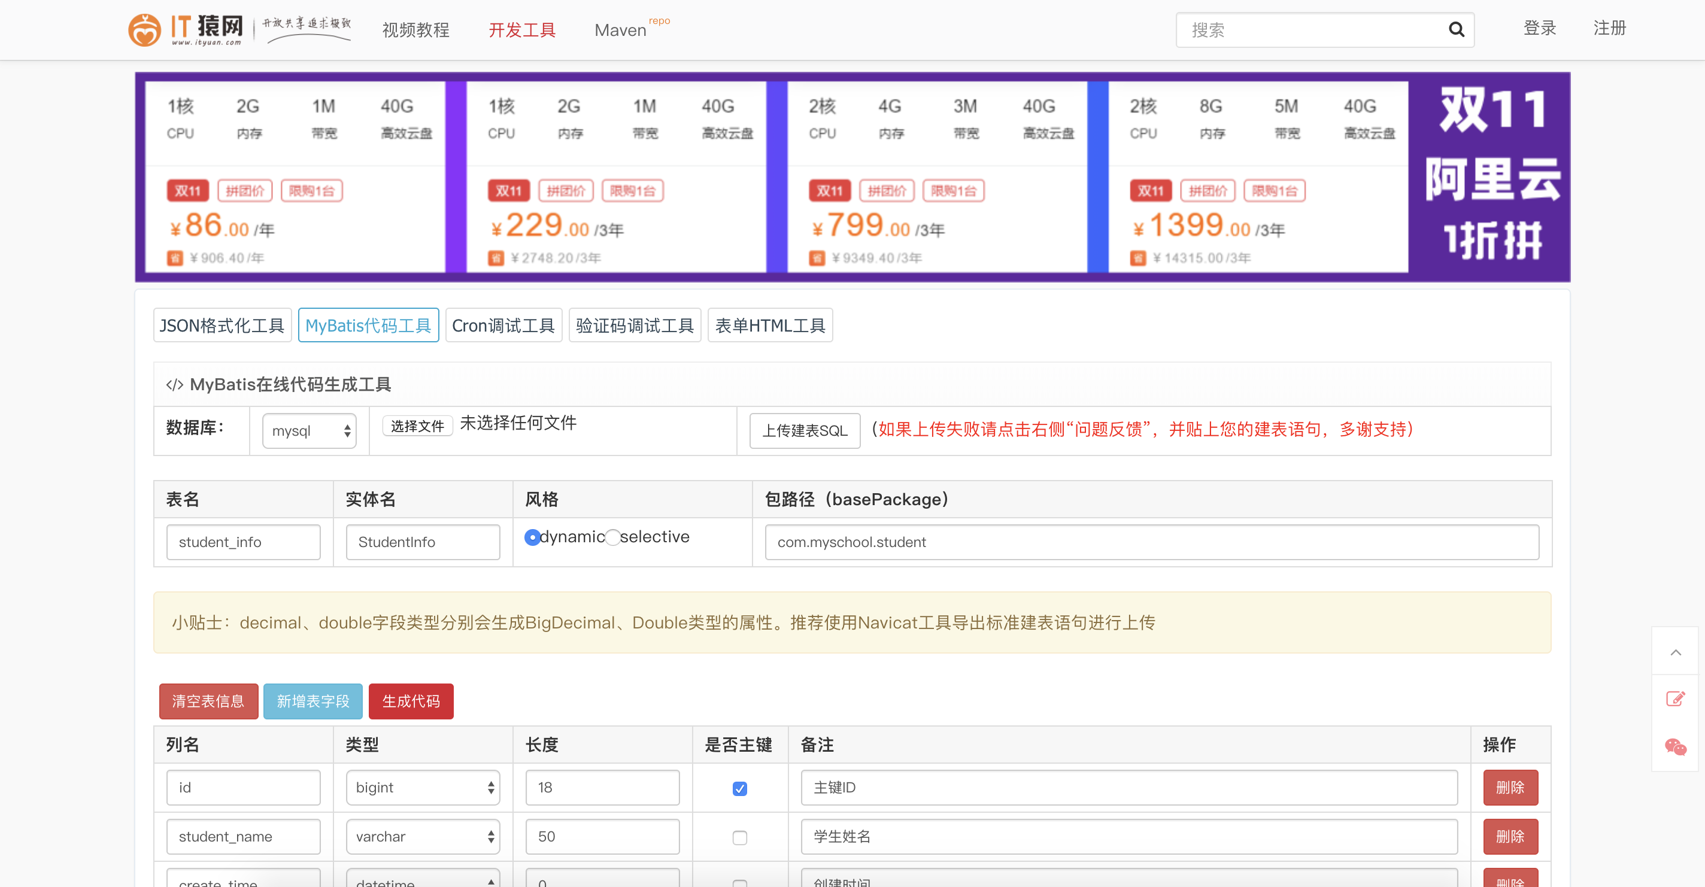Switch to the Cron调试工具 tab

(503, 325)
